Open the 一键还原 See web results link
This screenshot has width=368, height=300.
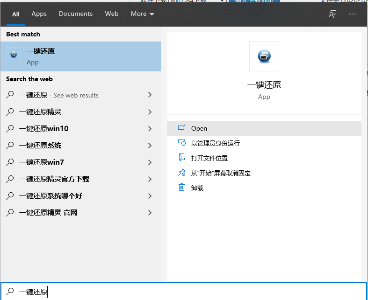(x=59, y=95)
